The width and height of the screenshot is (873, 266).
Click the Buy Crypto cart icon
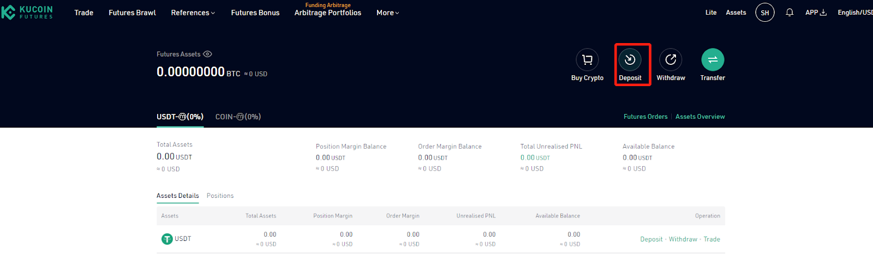[587, 60]
